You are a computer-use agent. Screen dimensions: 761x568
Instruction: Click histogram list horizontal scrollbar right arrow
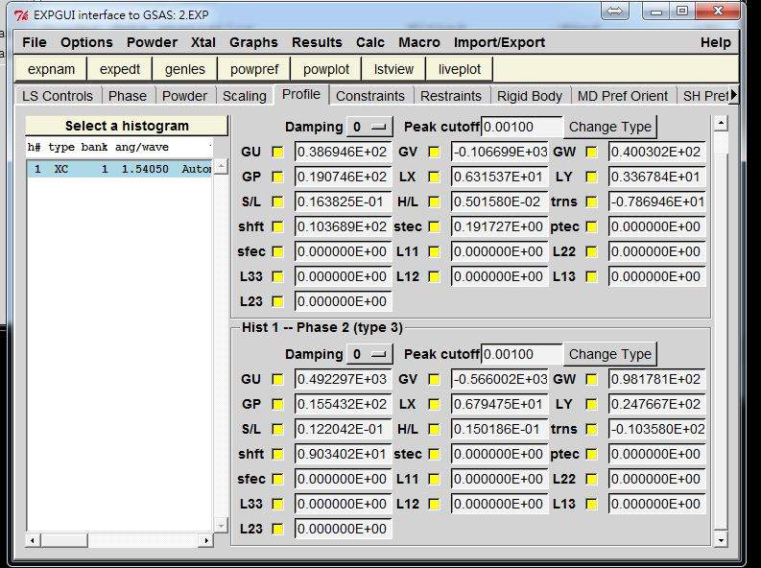(x=206, y=540)
